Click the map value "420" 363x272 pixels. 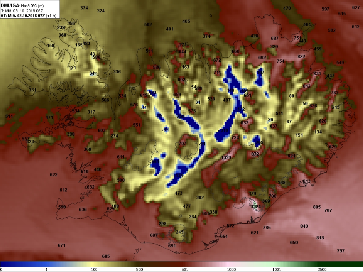pyautogui.click(x=254, y=36)
